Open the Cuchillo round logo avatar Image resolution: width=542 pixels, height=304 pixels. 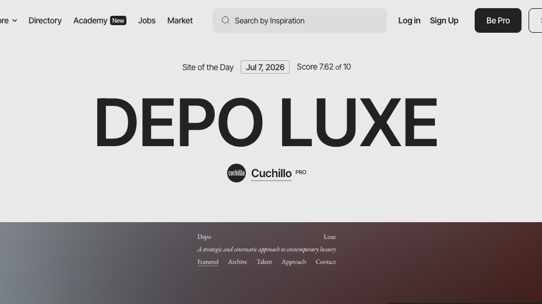tap(236, 173)
